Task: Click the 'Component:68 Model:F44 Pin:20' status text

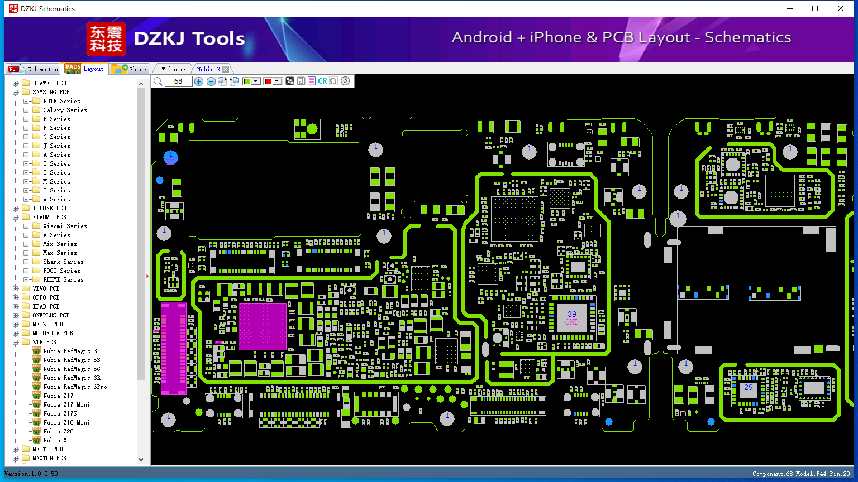Action: pos(801,474)
